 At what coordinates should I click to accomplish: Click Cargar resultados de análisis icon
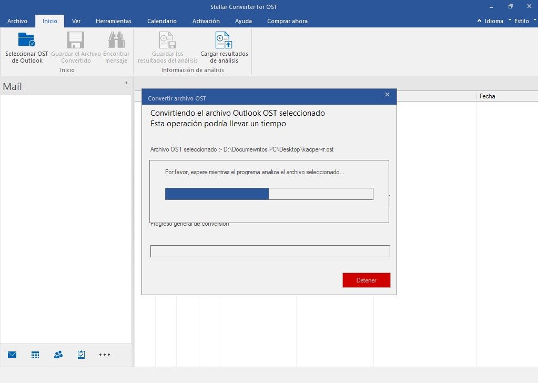[x=224, y=41]
